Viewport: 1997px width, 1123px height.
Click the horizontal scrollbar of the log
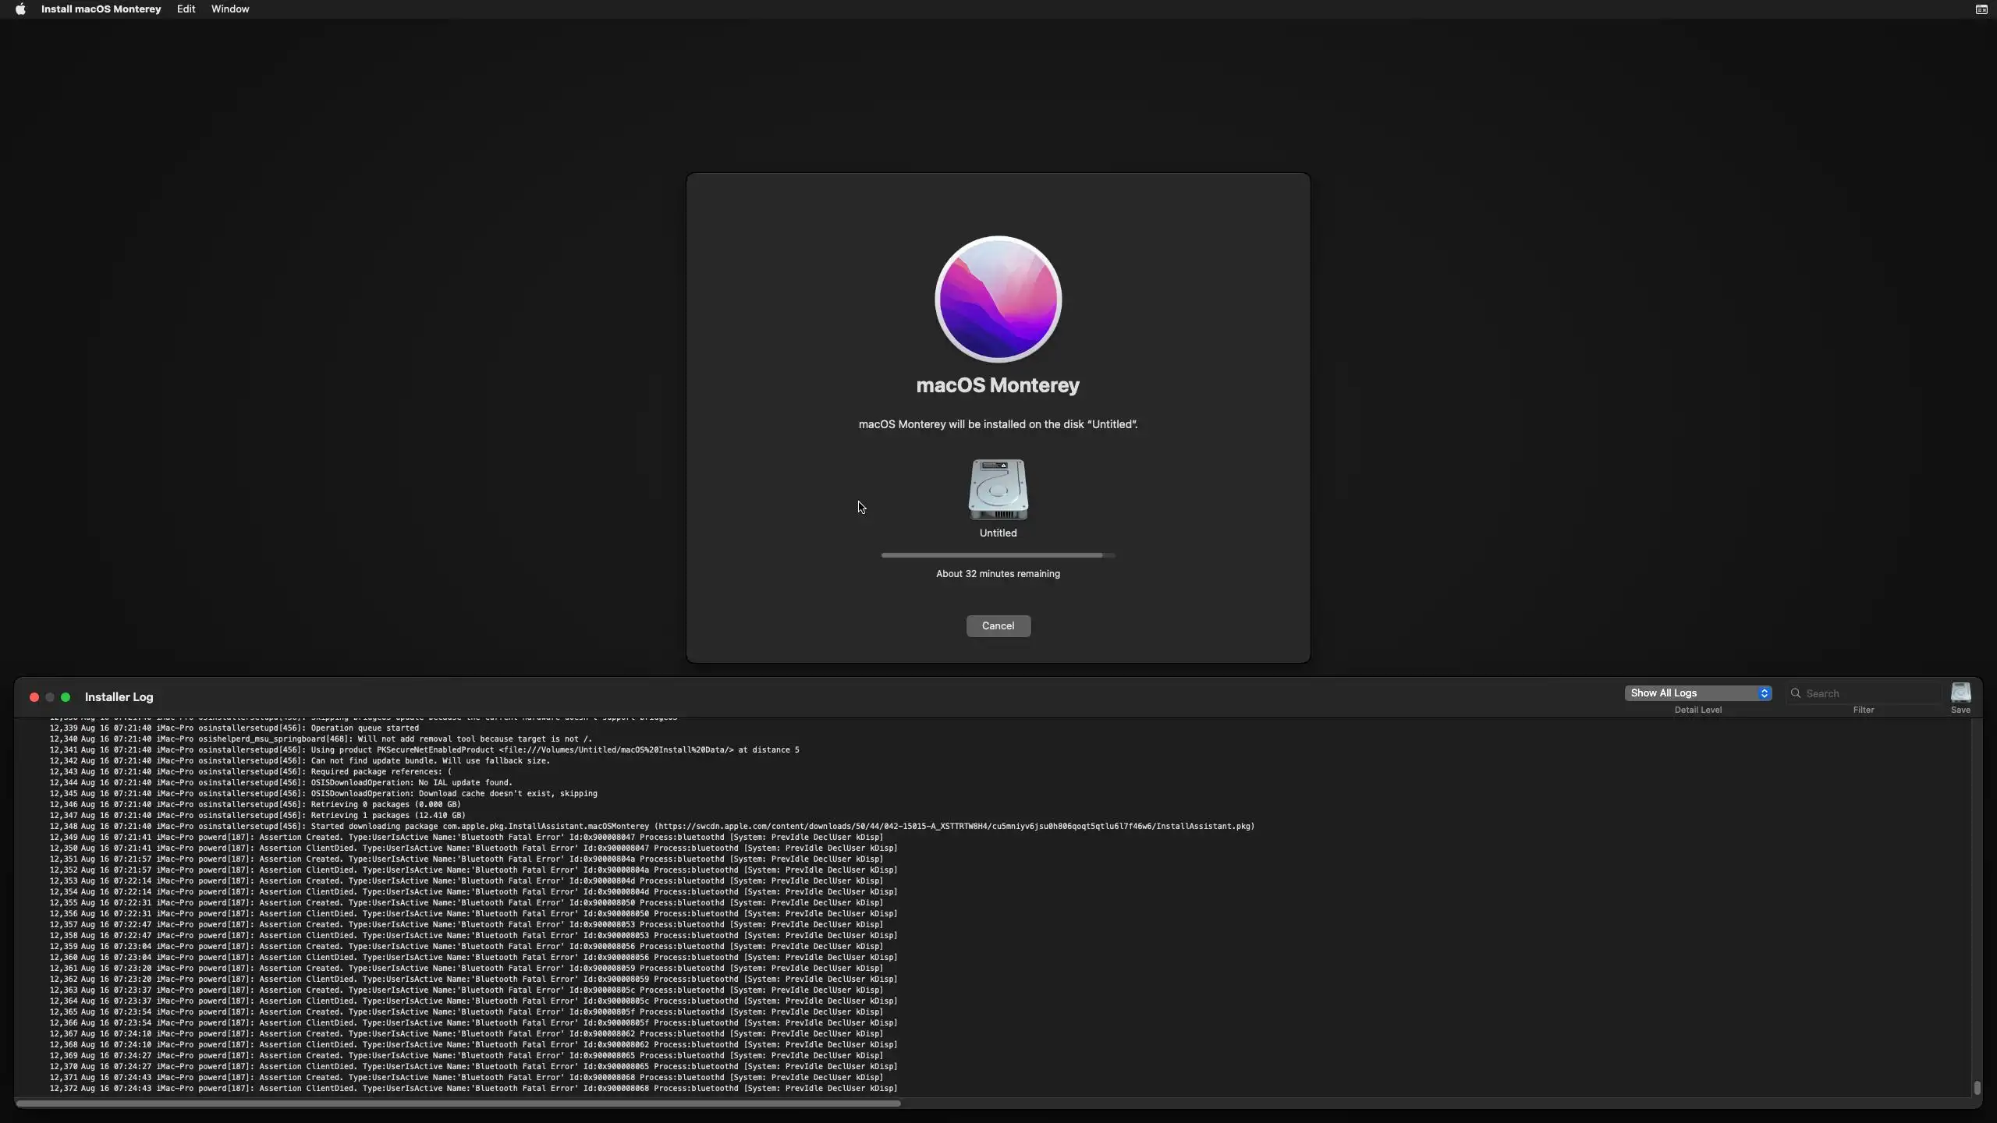(458, 1104)
